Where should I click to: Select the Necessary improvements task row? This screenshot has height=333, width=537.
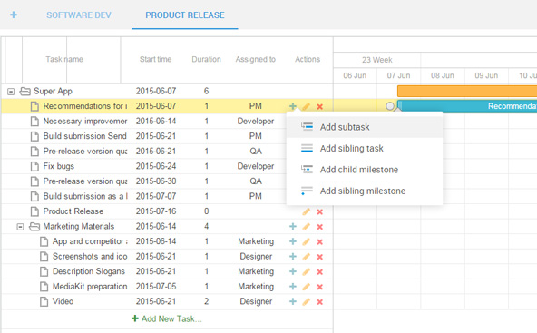pos(167,122)
